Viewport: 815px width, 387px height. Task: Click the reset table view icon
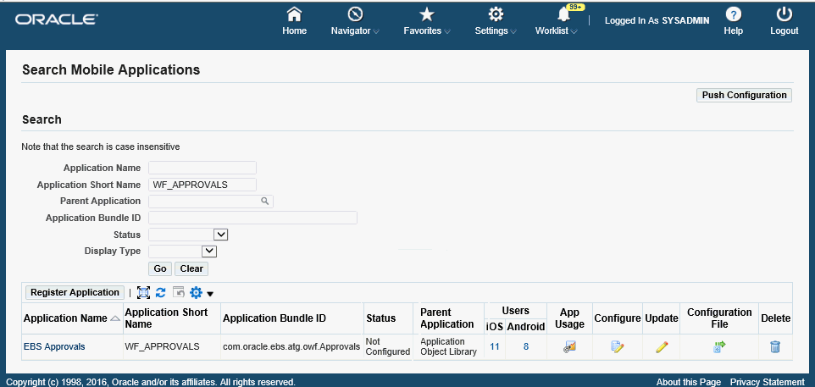[178, 293]
